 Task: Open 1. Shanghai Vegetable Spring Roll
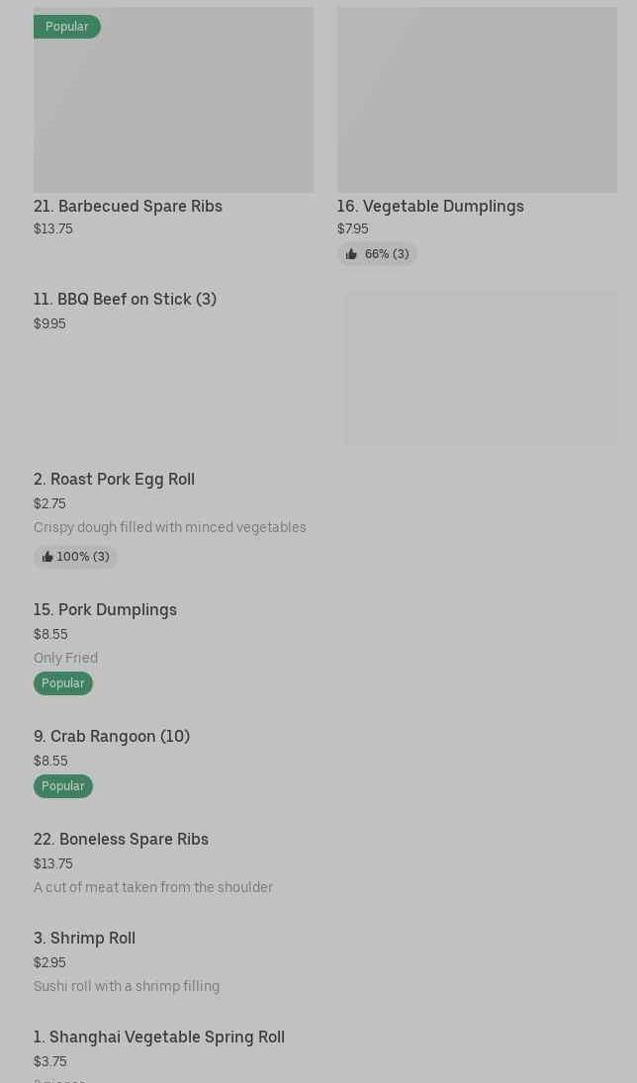[x=159, y=1037]
